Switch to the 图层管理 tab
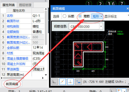 click(x=25, y=5)
